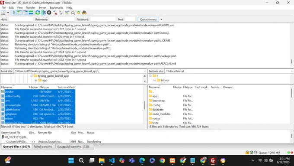
Task: Toggle processing of transfer queue
Action: tap(44, 13)
